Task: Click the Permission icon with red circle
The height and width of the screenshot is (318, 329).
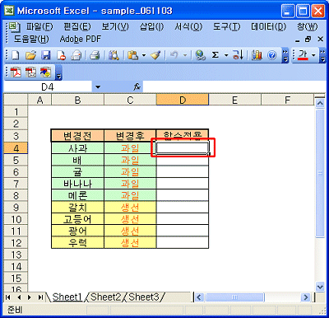Action: (61, 55)
